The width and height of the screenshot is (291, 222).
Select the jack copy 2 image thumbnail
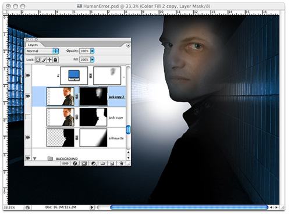61,96
